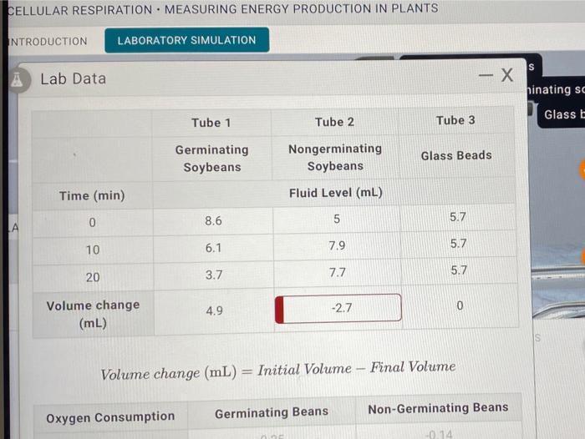This screenshot has height=439, width=585.
Task: Click the Non-Germinating Beans value -0.14
Action: 439,435
